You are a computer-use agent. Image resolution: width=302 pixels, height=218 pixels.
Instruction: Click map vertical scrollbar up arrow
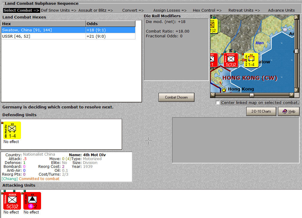click(x=297, y=17)
